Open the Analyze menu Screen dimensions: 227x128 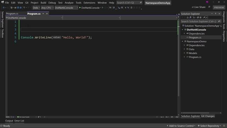pos(69,2)
